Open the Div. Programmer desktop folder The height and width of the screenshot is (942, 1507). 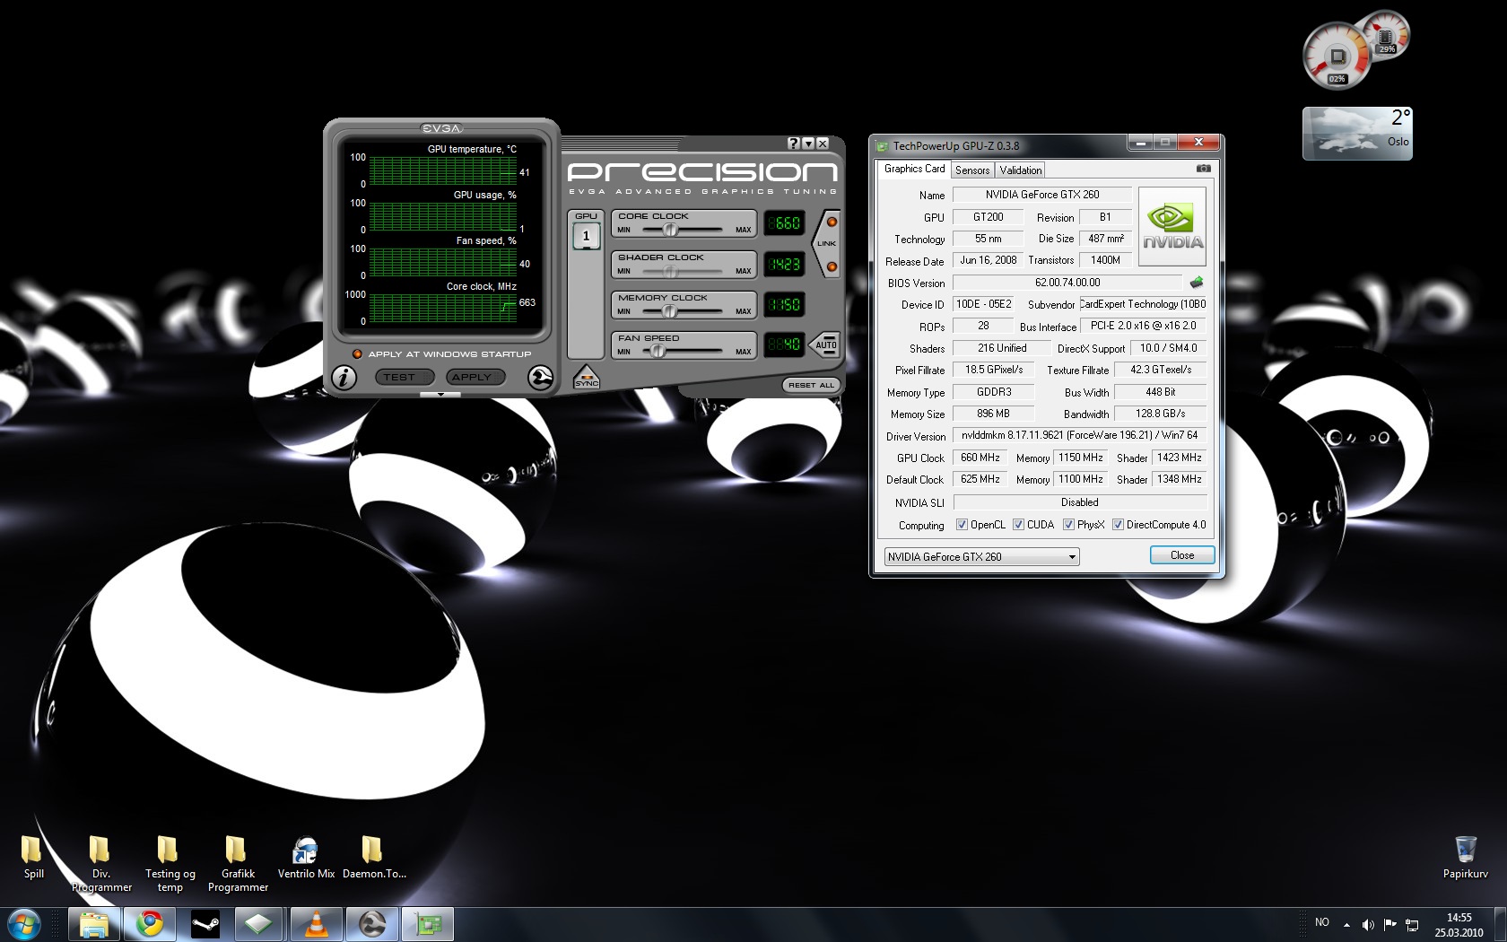(x=101, y=863)
